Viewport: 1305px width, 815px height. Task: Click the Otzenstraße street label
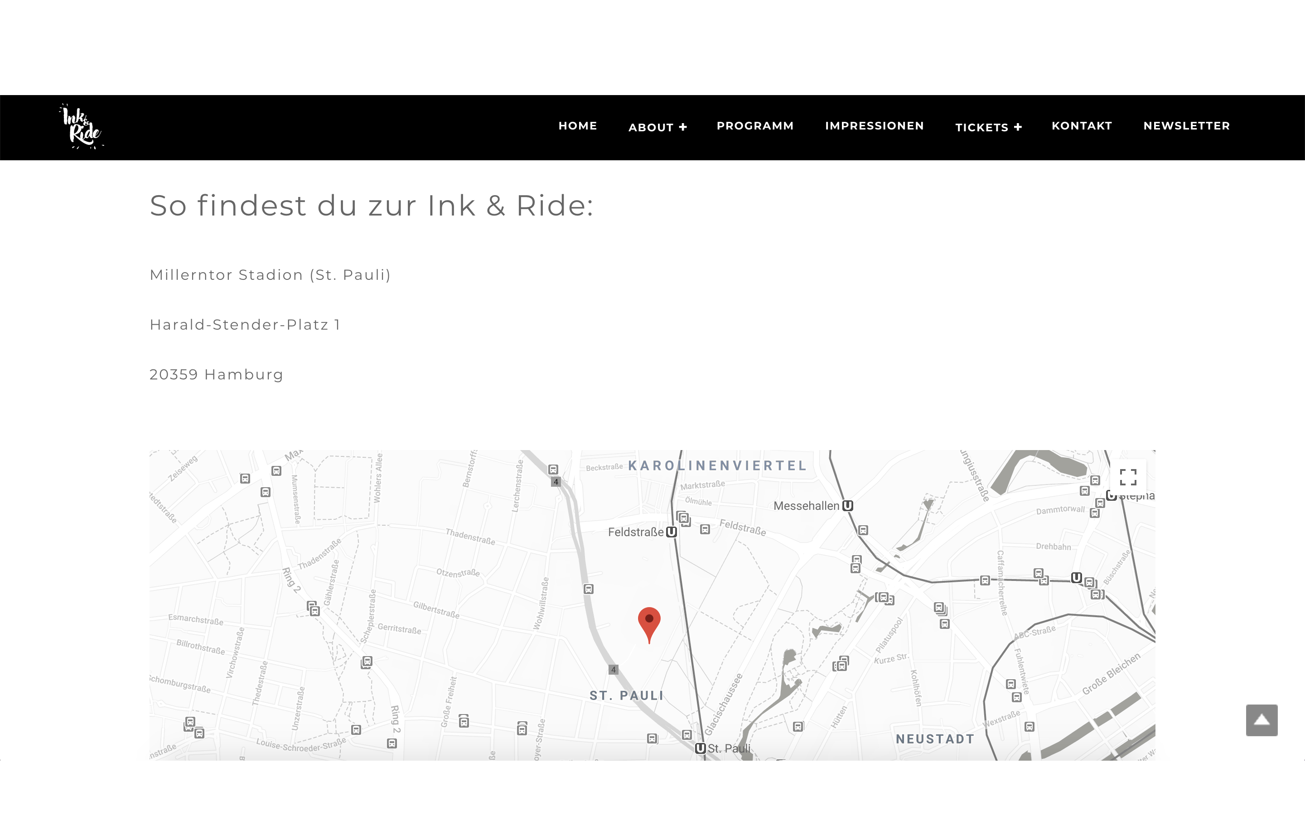click(458, 572)
